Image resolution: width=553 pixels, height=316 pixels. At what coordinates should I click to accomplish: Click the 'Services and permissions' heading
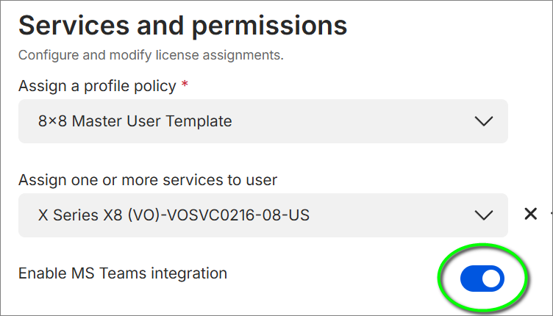(182, 26)
